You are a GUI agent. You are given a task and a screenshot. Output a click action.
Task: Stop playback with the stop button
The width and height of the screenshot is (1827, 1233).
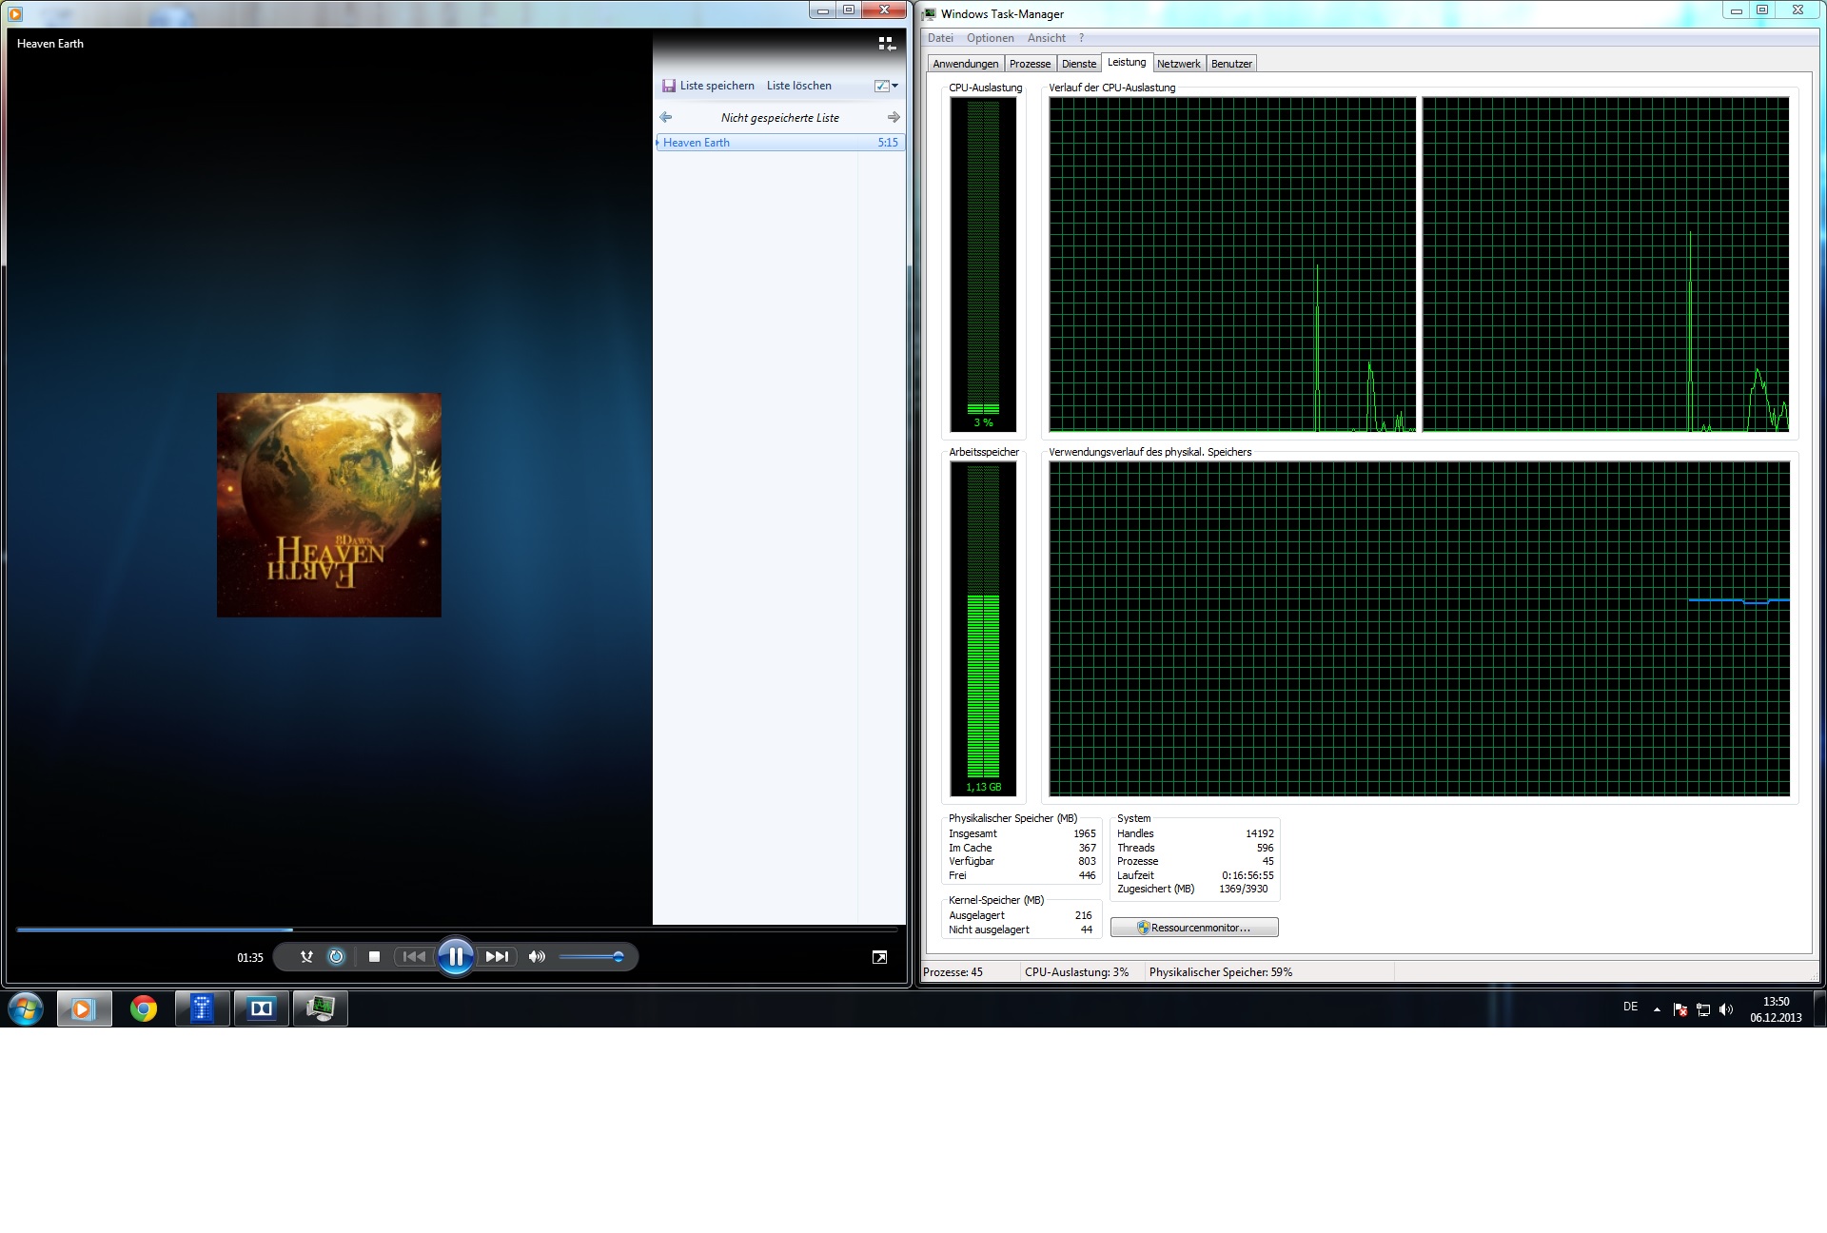(x=374, y=957)
